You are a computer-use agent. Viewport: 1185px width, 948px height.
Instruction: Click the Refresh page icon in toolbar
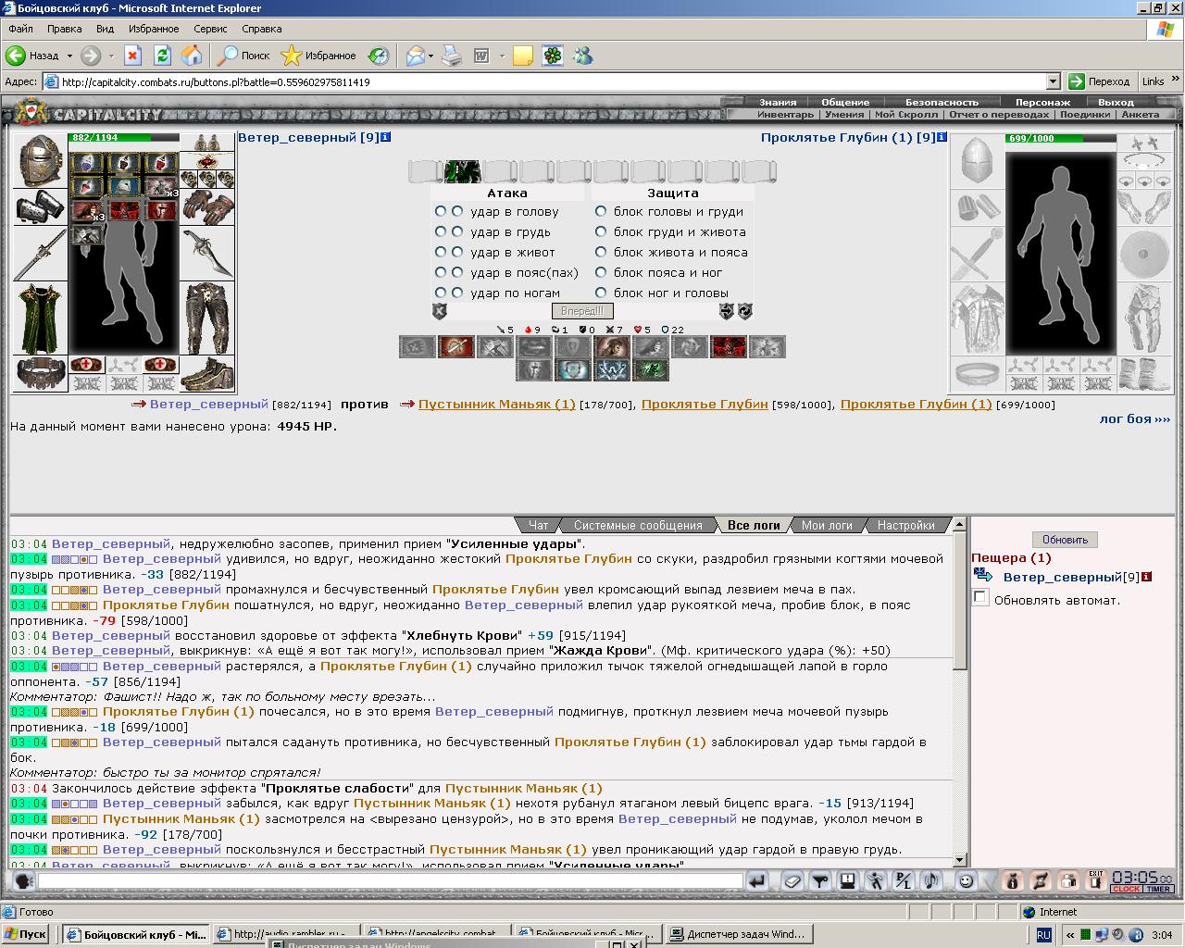[162, 56]
